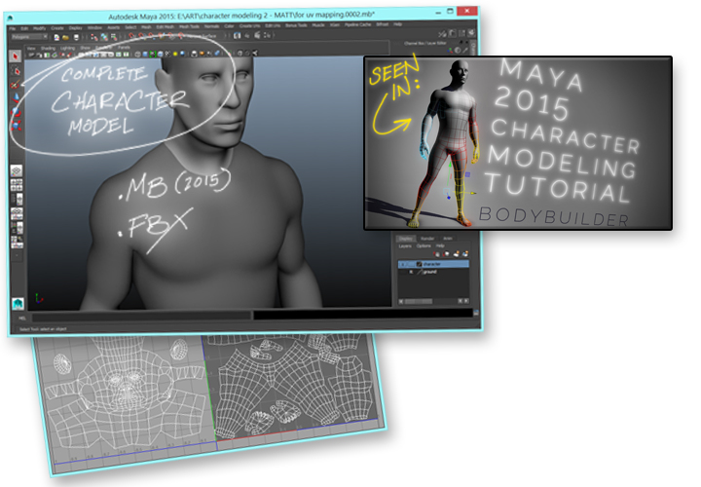
Task: Activate the Move tool in toolbox
Action: click(16, 97)
